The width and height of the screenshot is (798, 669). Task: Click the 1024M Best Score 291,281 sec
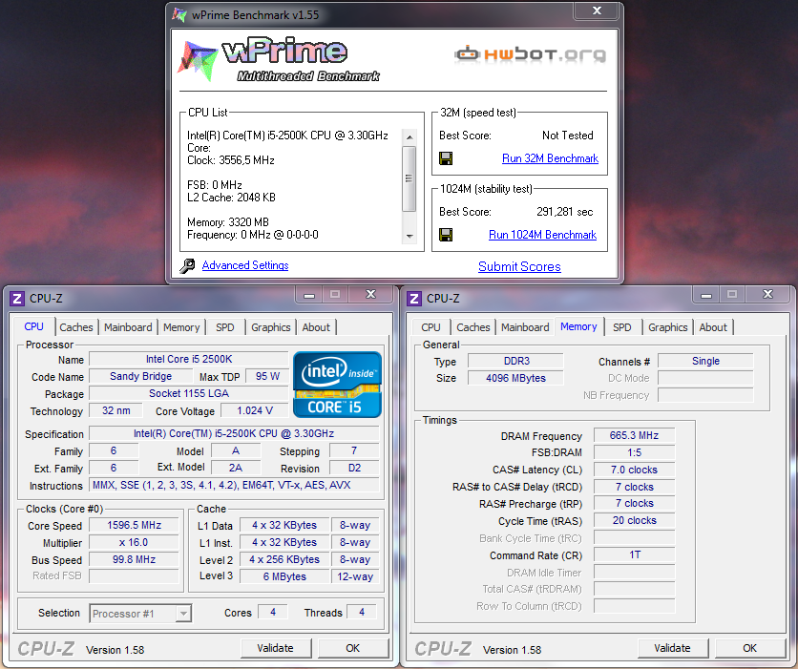coord(564,212)
